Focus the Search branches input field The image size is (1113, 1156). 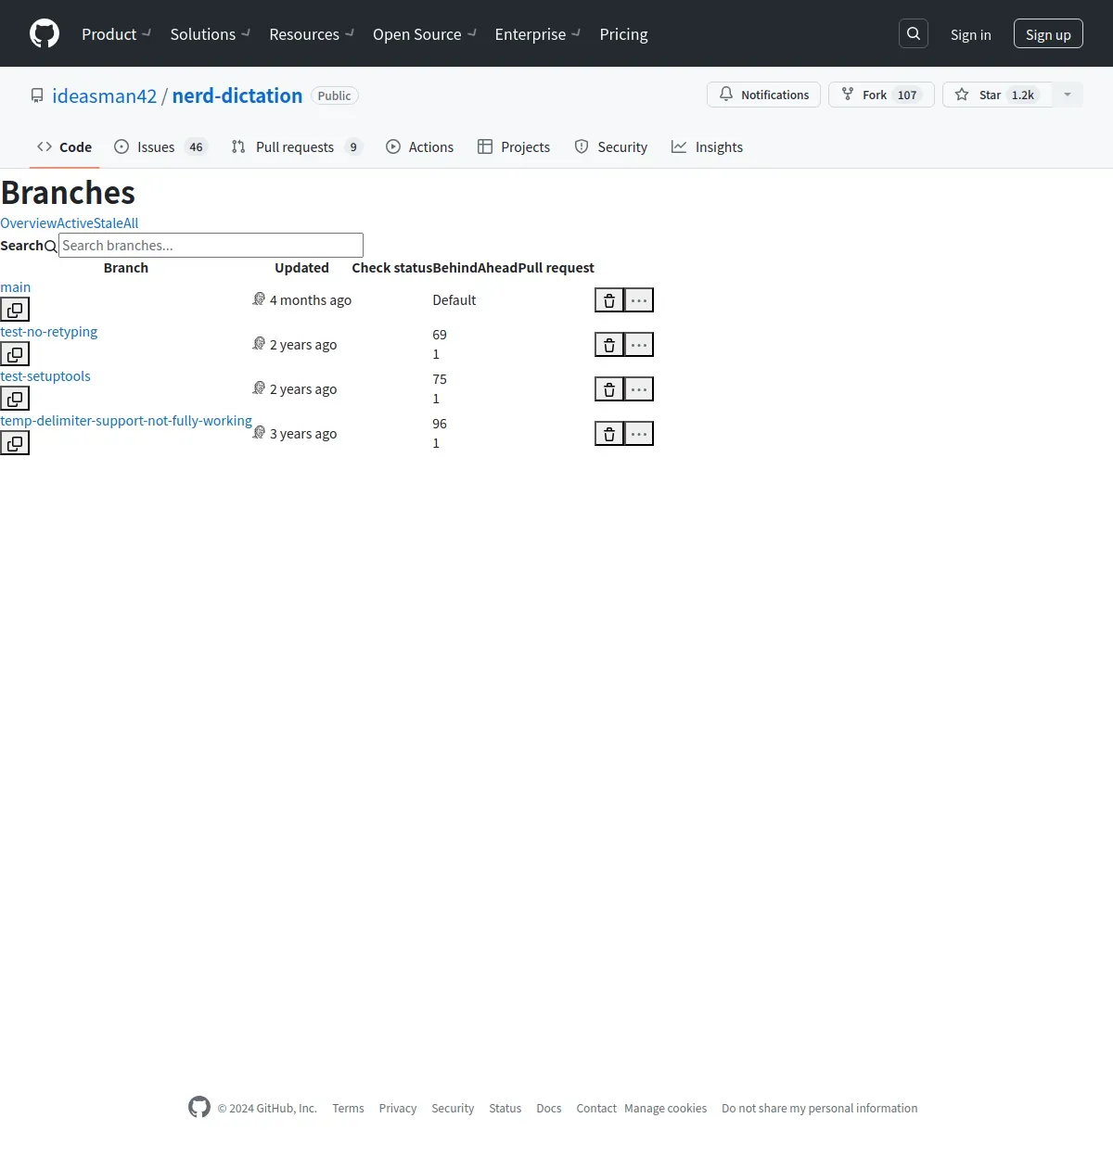(x=211, y=245)
